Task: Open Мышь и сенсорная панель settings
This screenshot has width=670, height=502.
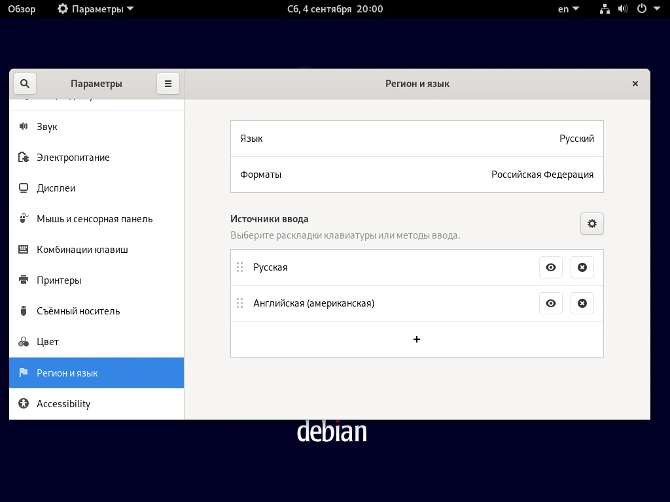Action: [24, 218]
